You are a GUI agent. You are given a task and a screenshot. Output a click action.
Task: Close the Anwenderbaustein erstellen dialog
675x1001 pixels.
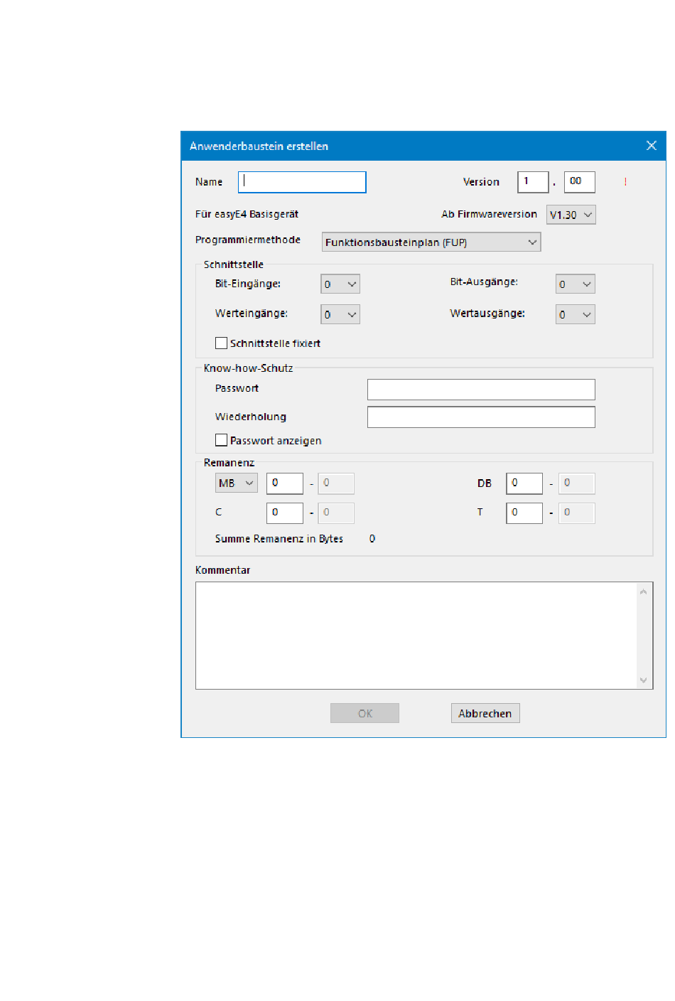point(651,146)
